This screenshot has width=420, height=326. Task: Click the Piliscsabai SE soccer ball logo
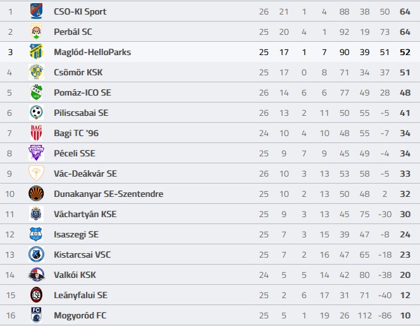pos(36,112)
